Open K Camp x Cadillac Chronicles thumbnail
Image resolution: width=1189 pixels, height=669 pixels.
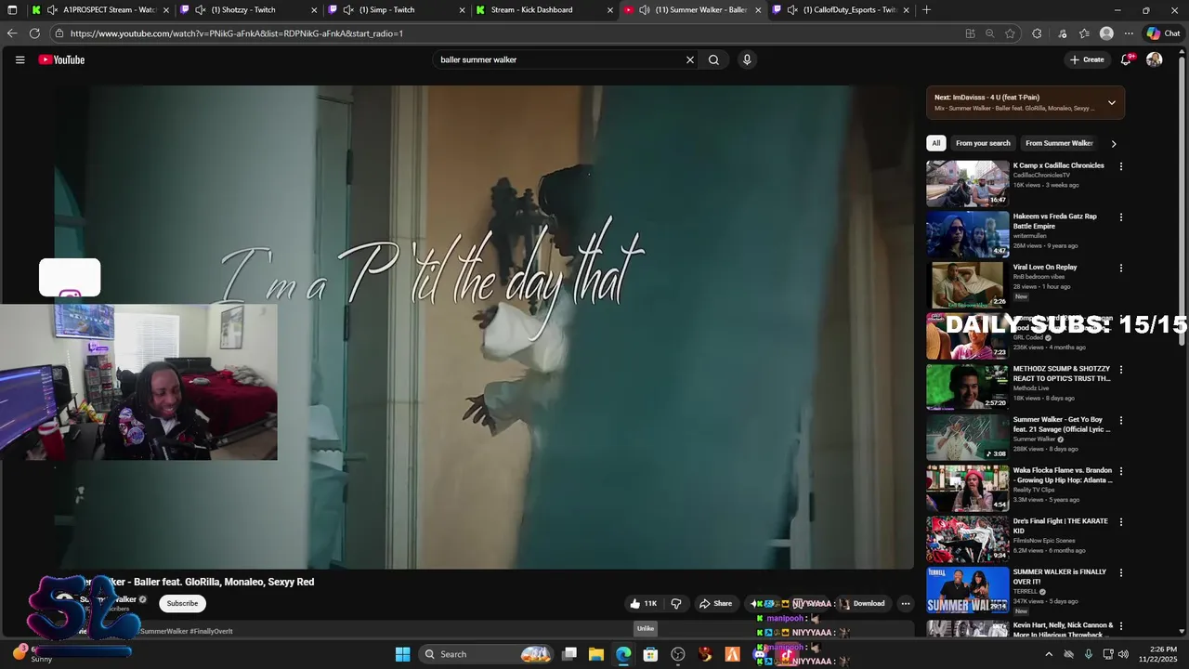point(967,183)
